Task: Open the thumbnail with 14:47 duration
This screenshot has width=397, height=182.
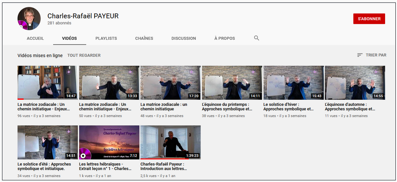Action: (47, 83)
